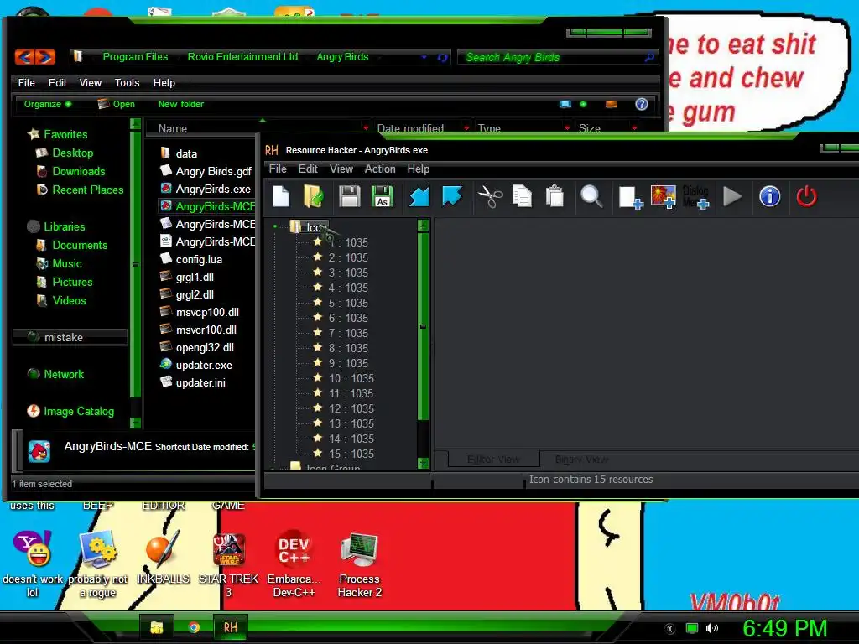Open Tools menu in Explorer window

click(128, 83)
